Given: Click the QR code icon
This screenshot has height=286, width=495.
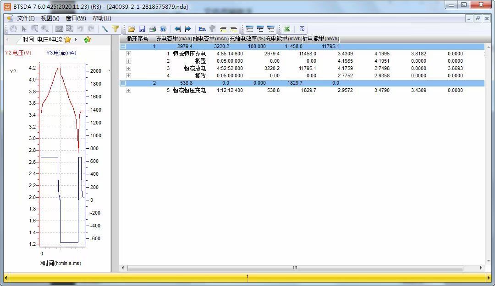Looking at the screenshot, I should point(302,29).
